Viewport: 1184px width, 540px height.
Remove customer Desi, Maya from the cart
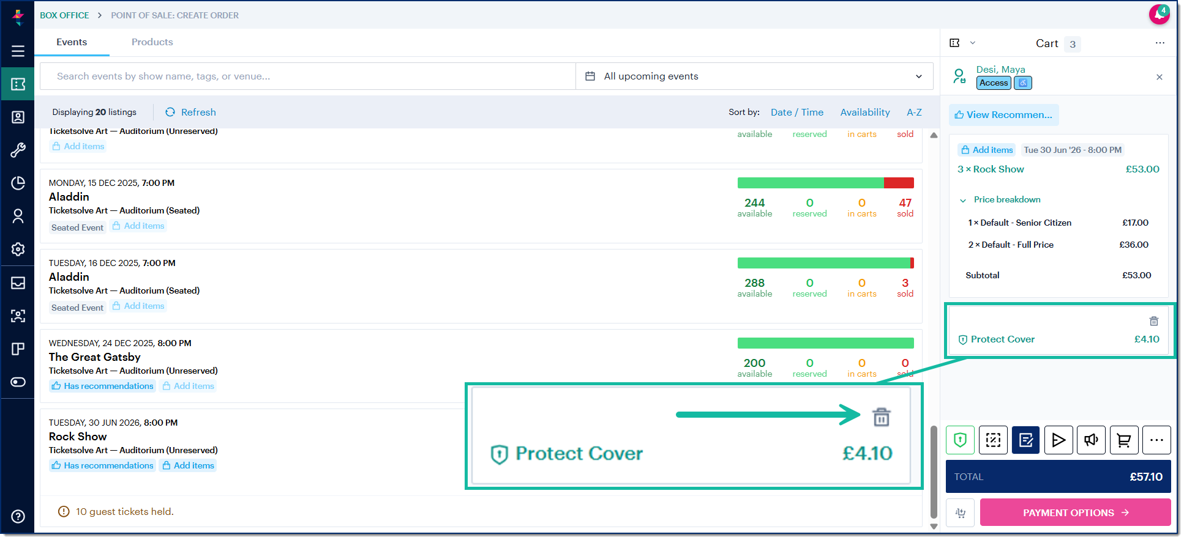(x=1159, y=77)
